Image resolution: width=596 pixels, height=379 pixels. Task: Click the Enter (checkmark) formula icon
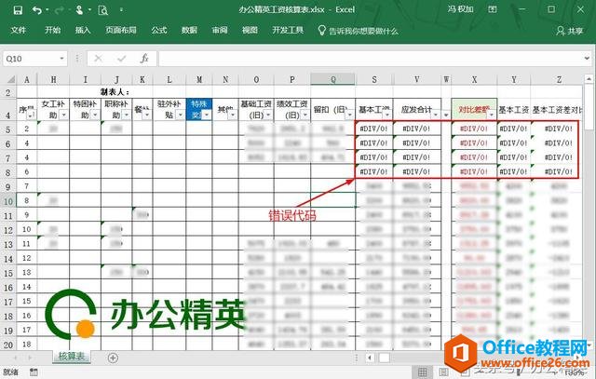point(122,59)
